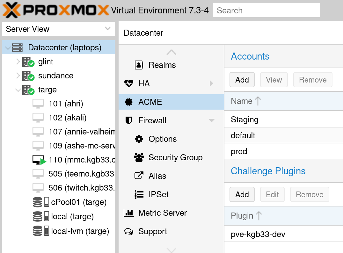
Task: Click the Firewall shield icon
Action: point(129,120)
